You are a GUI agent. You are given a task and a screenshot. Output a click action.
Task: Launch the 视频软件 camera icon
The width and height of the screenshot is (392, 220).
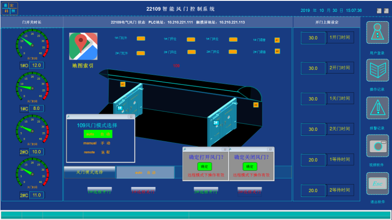pyautogui.click(x=377, y=146)
